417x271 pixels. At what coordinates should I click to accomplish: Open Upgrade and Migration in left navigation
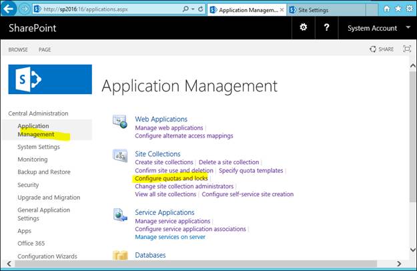49,198
